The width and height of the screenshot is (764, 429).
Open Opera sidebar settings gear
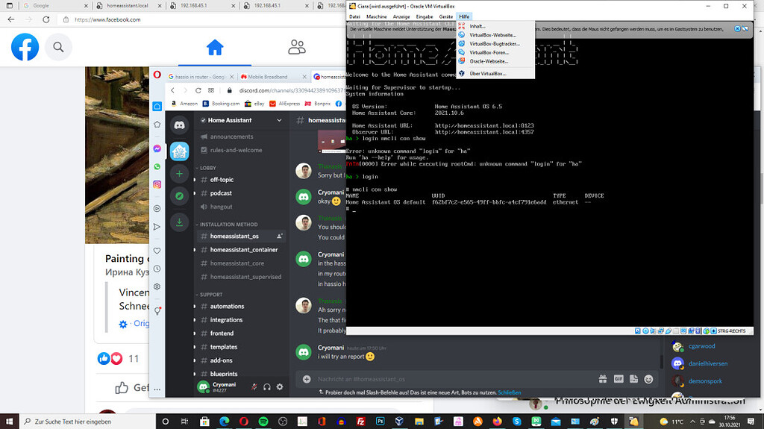(x=157, y=286)
